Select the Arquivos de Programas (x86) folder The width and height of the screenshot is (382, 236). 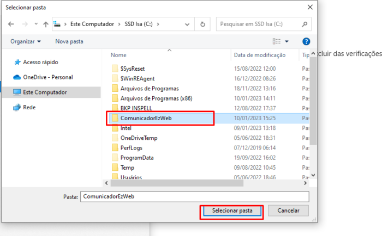point(156,98)
